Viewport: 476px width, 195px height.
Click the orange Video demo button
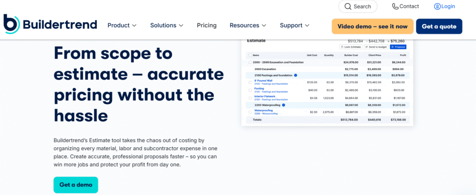coord(372,26)
